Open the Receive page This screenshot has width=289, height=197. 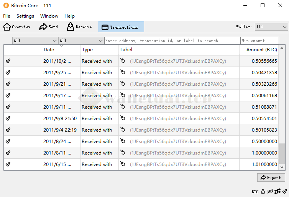(x=79, y=27)
